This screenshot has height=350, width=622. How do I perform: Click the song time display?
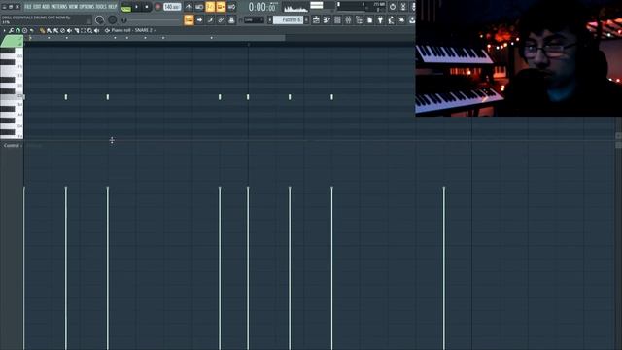[262, 7]
